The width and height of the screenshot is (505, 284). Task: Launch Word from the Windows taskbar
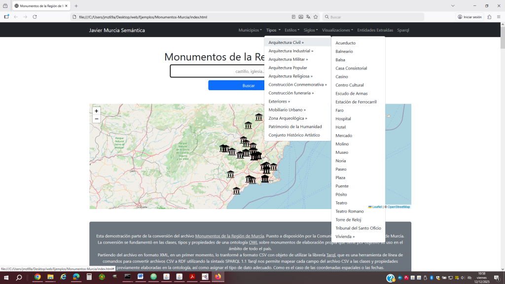pyautogui.click(x=140, y=277)
